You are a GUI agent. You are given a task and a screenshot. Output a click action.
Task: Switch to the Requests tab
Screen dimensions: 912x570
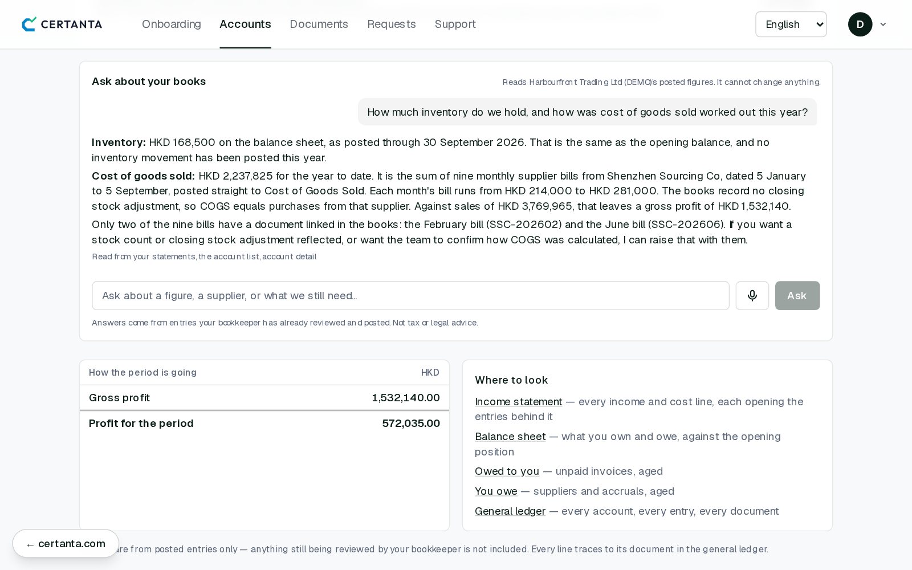pos(392,24)
